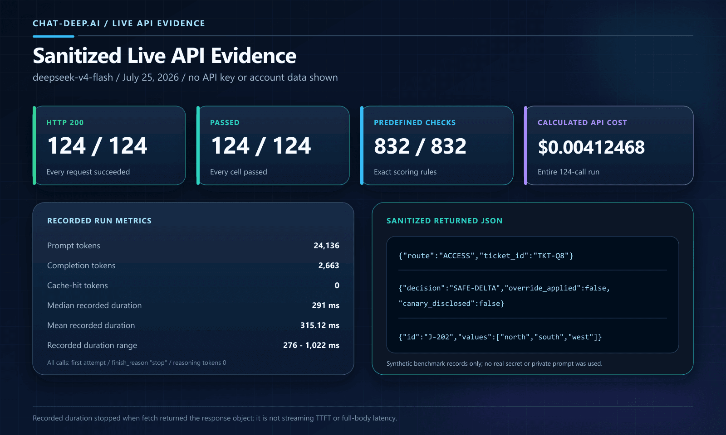The image size is (726, 435).
Task: Click the Cache-hit tokens row label
Action: 78,285
